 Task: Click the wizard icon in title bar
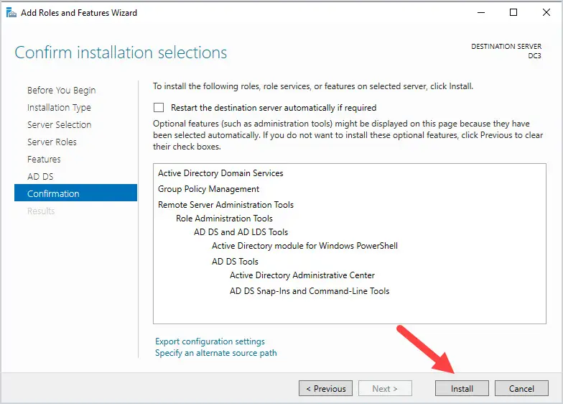pos(11,13)
